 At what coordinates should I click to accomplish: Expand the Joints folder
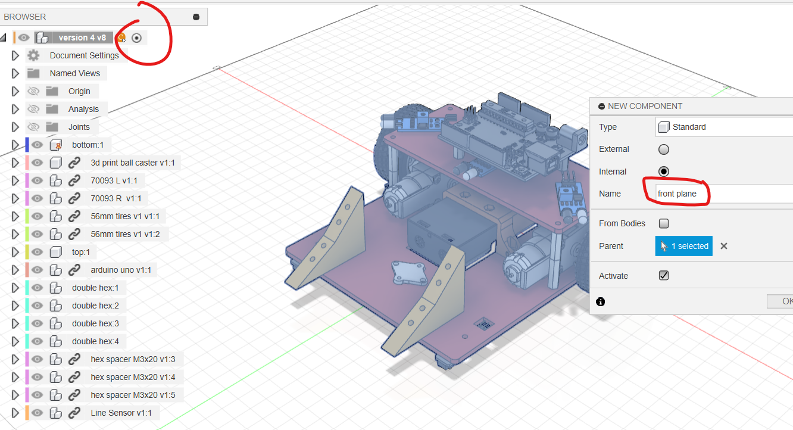15,127
